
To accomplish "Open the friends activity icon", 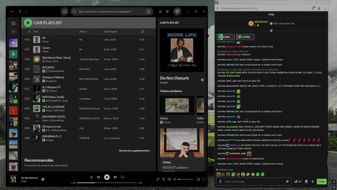I will 167,12.
